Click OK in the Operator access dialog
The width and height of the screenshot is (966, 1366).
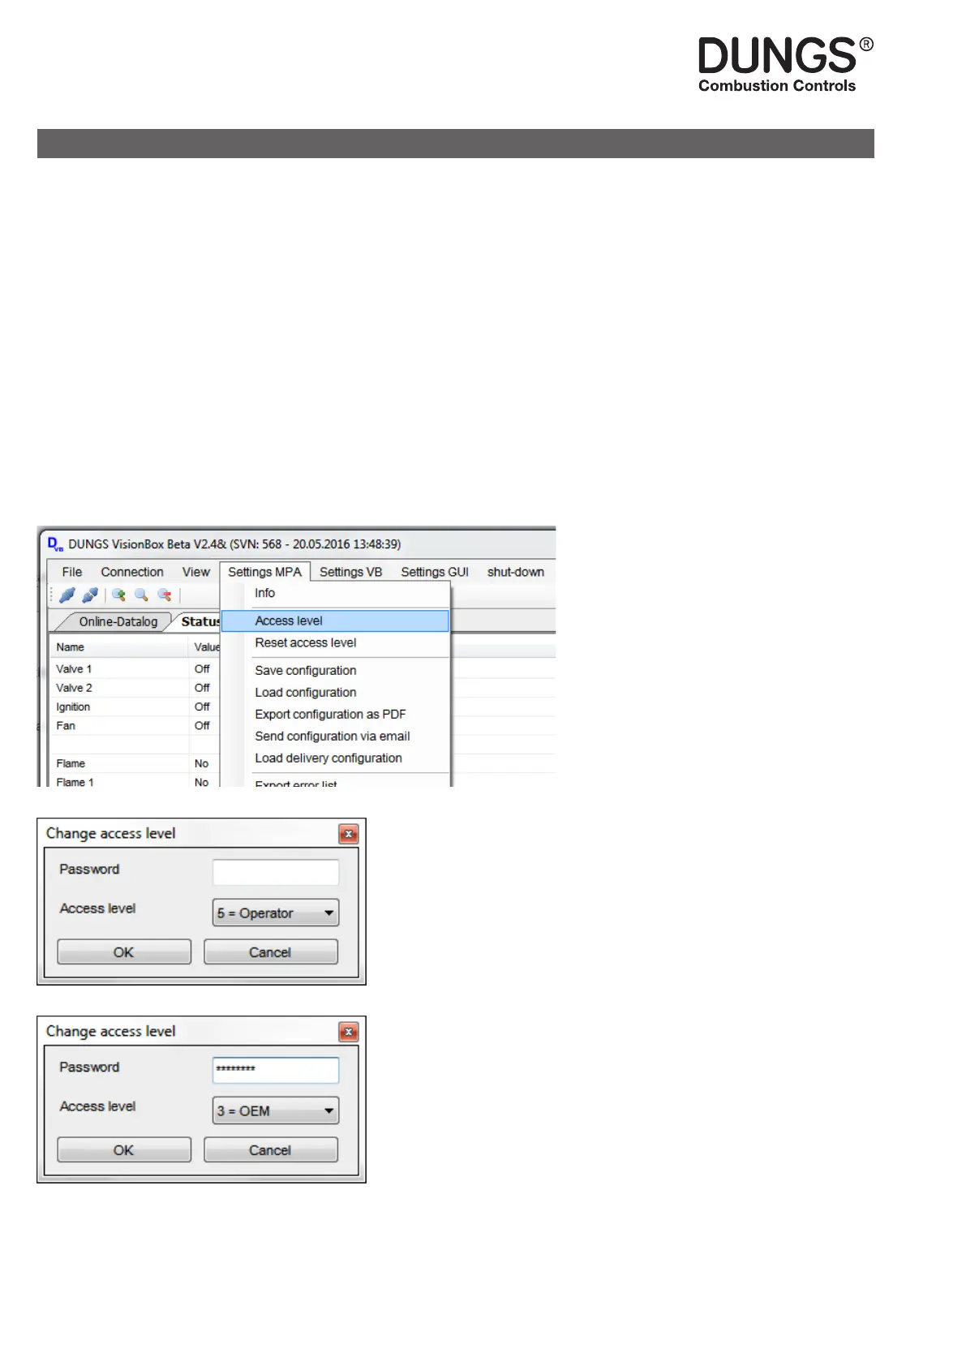tap(124, 952)
